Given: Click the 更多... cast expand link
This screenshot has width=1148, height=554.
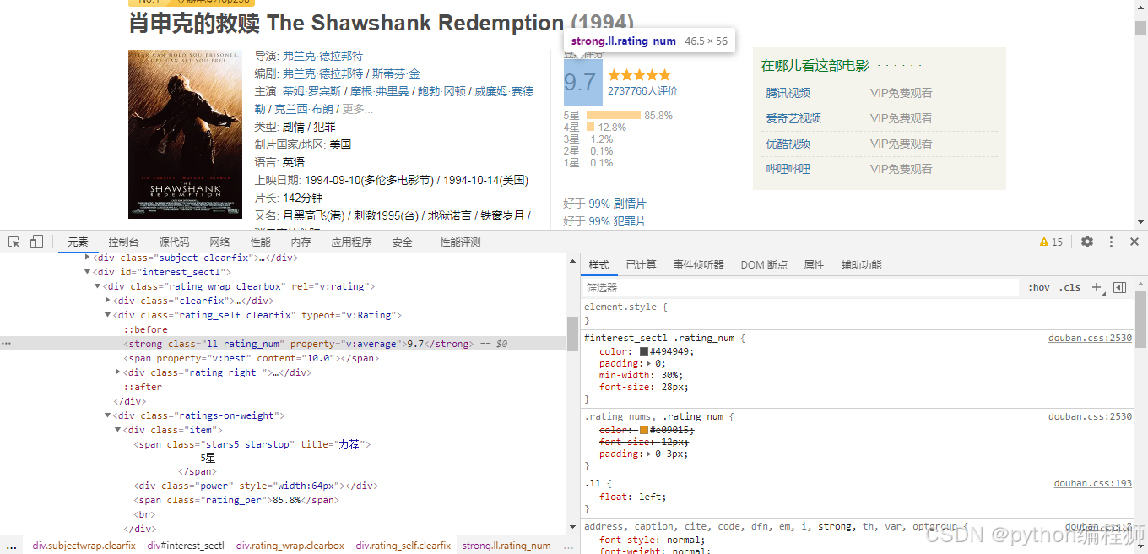Looking at the screenshot, I should (x=358, y=109).
